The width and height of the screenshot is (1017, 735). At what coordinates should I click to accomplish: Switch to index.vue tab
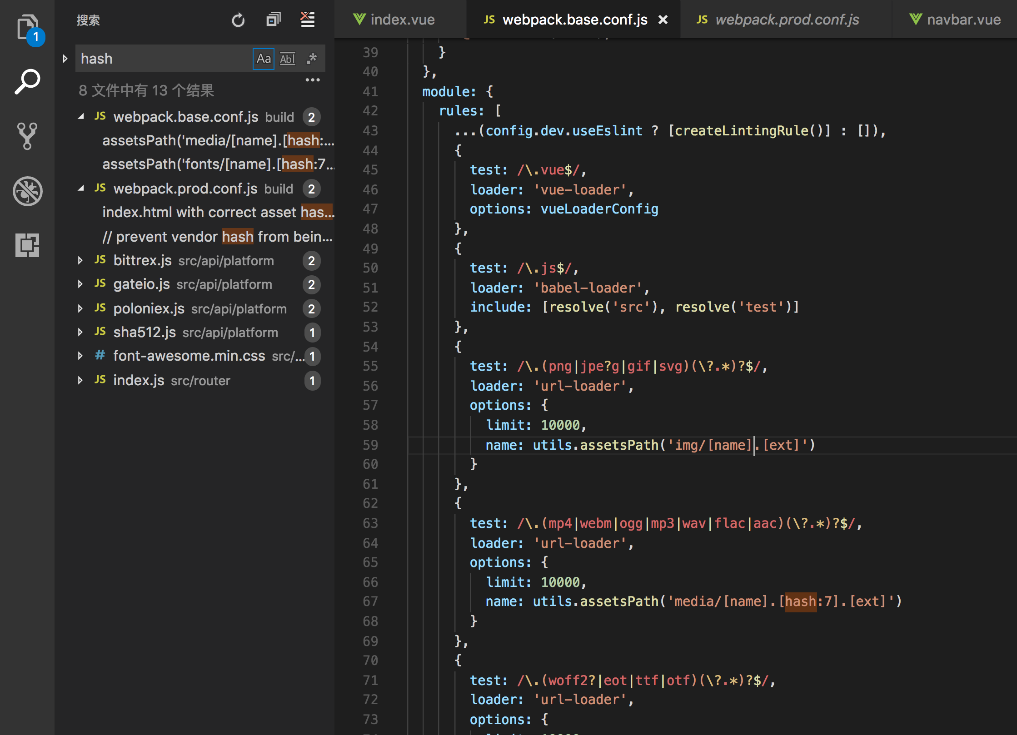click(400, 20)
